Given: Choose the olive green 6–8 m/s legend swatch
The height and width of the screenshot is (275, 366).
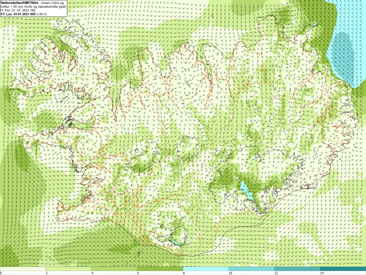Looking at the screenshot, I should [160, 269].
